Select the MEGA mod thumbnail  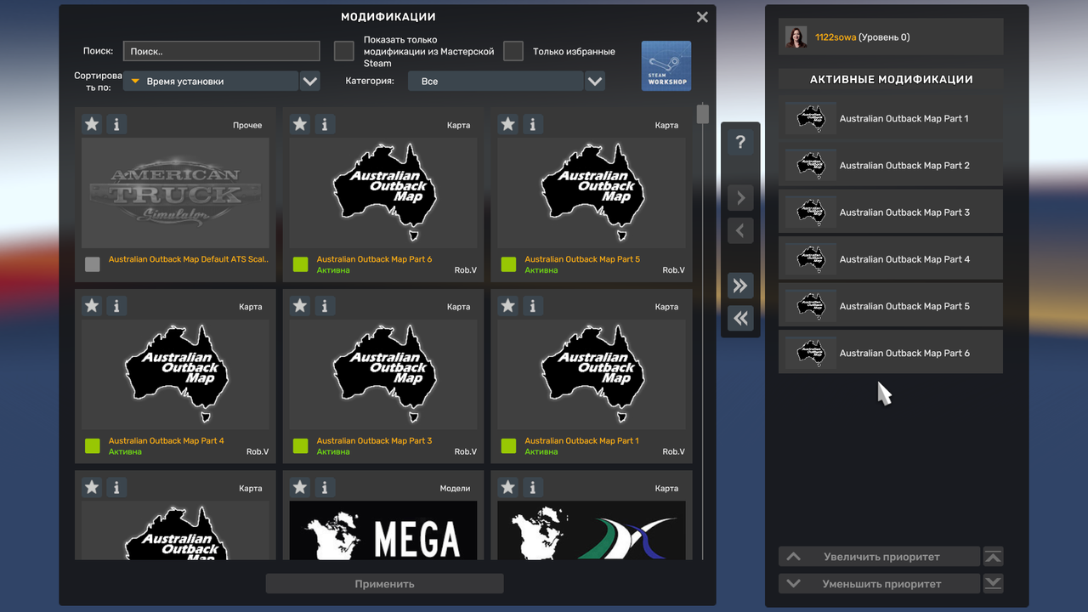[383, 530]
